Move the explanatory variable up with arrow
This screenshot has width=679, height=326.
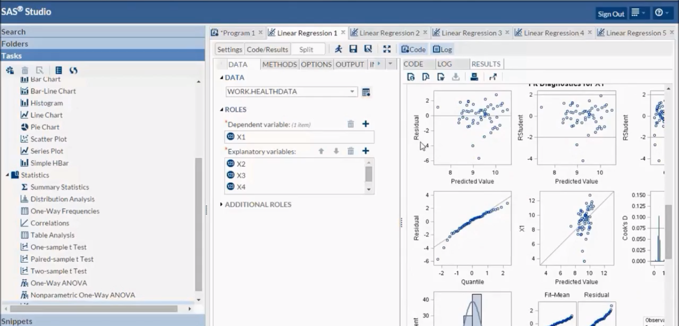(321, 151)
